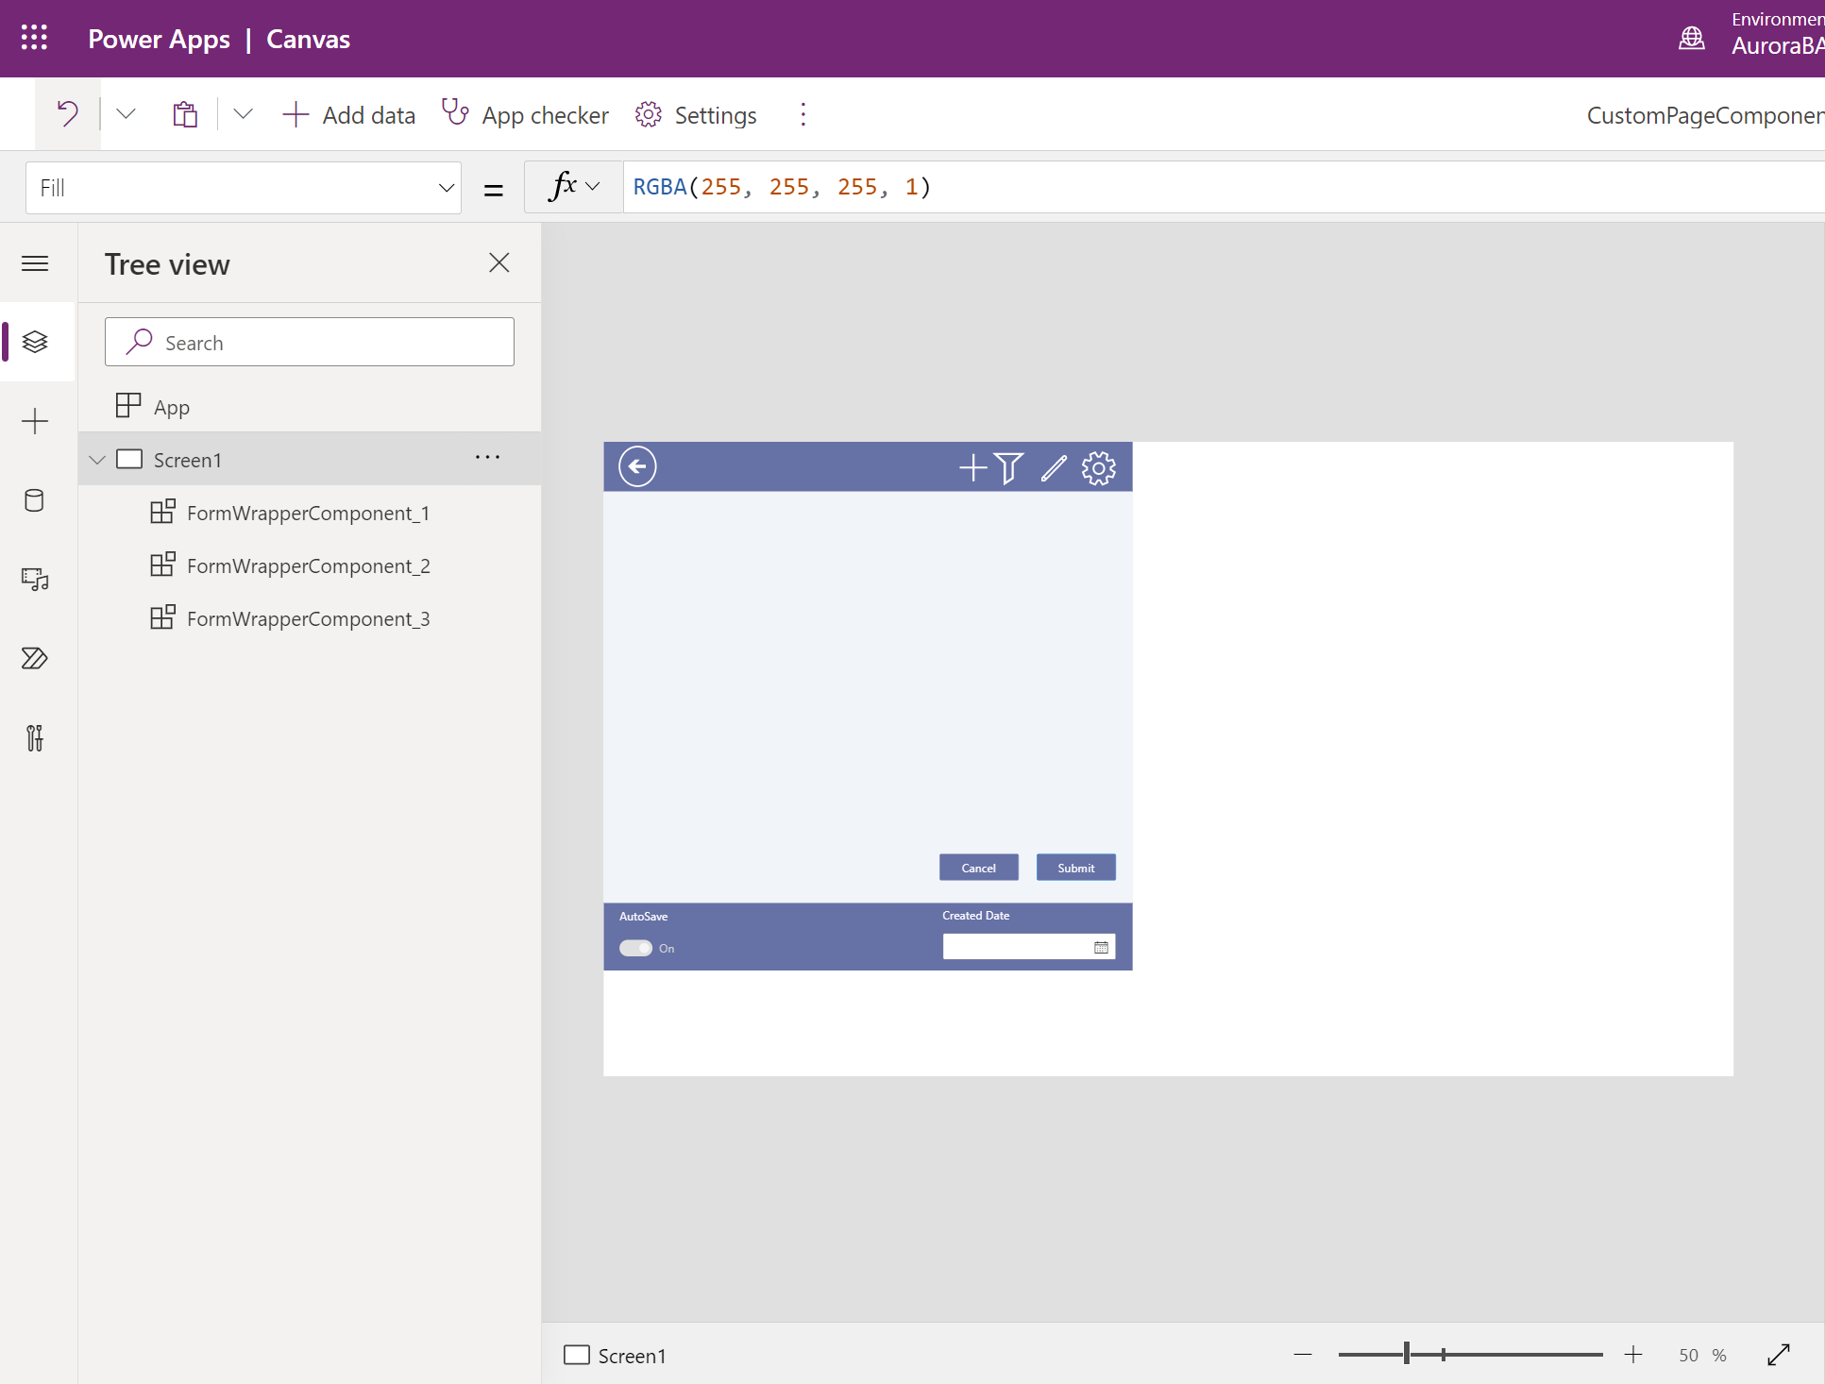The height and width of the screenshot is (1384, 1825).
Task: Click the edit/pencil icon in toolbar
Action: (1053, 466)
